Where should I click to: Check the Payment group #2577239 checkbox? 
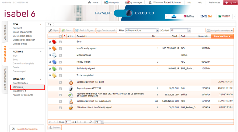(60, 89)
